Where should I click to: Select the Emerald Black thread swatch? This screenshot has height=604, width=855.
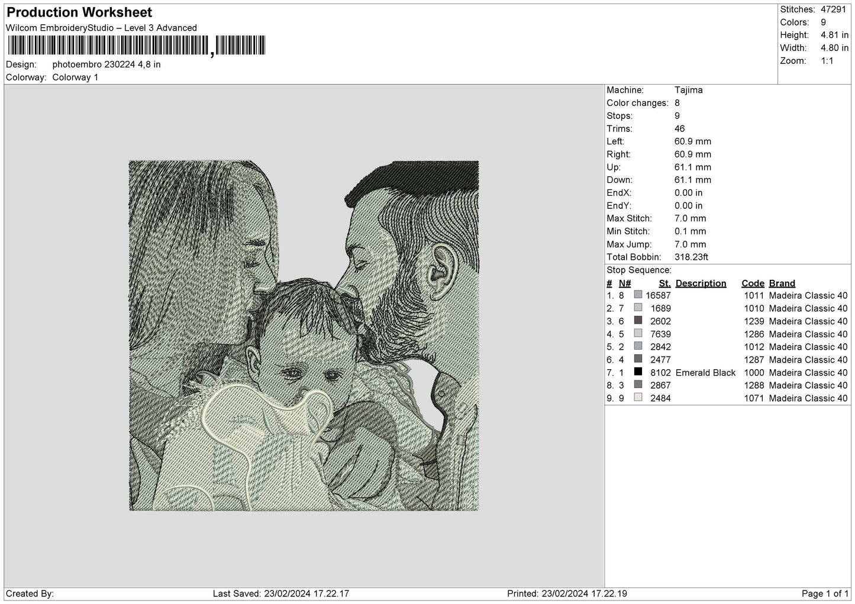click(638, 372)
